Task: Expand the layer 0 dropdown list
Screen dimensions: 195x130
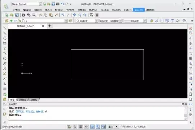Action: click(x=66, y=21)
